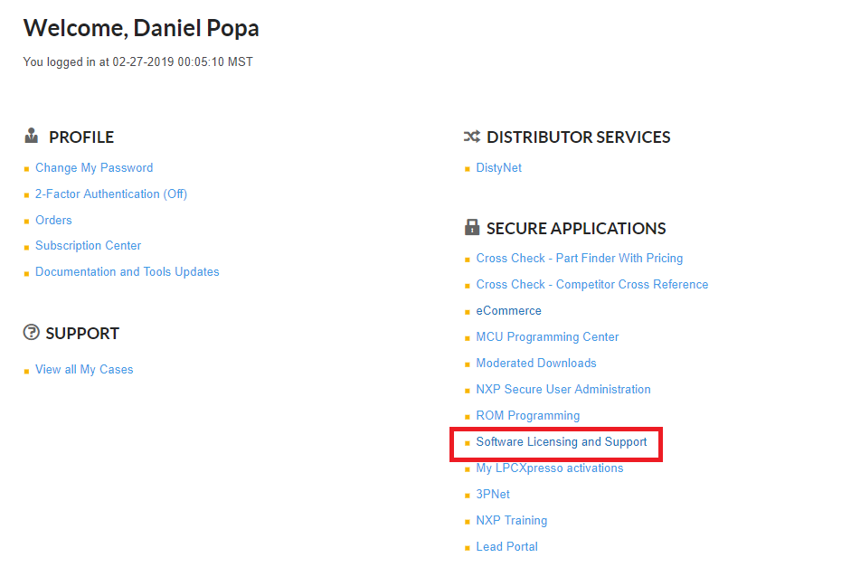
Task: Open Documentation and Tools Updates
Action: coord(127,272)
